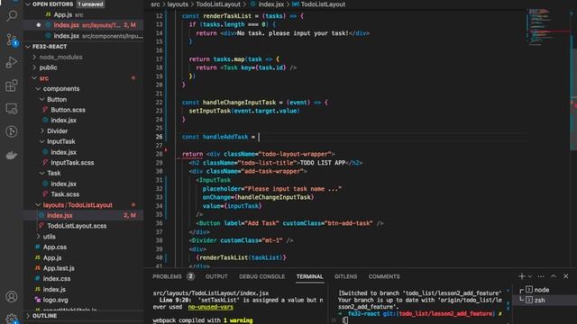Open the new terminal launch profile dropdown
Image resolution: width=577 pixels, height=324 pixels.
[x=530, y=276]
